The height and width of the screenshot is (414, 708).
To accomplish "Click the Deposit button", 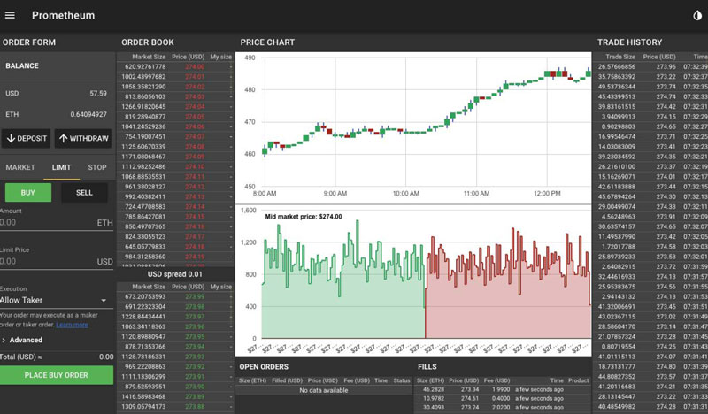I will [x=26, y=138].
